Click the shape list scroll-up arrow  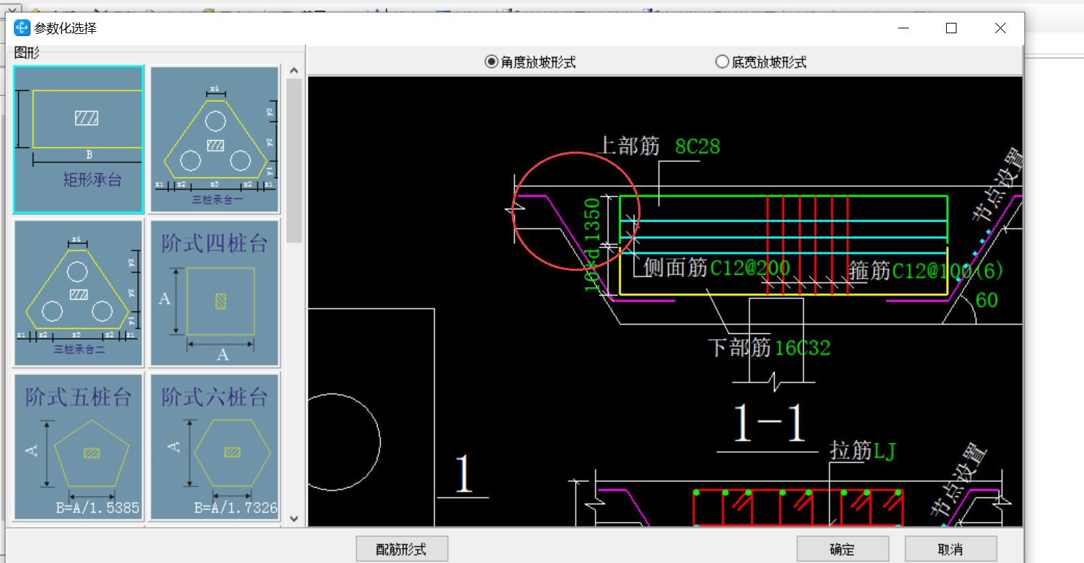294,71
